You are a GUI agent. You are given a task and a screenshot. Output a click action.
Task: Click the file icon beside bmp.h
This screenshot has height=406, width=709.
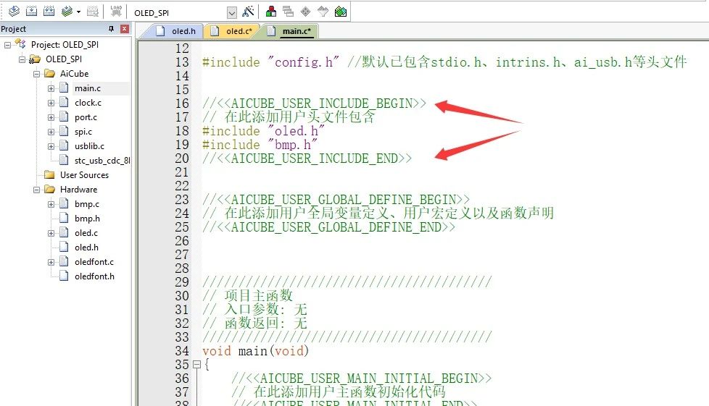pyautogui.click(x=65, y=218)
